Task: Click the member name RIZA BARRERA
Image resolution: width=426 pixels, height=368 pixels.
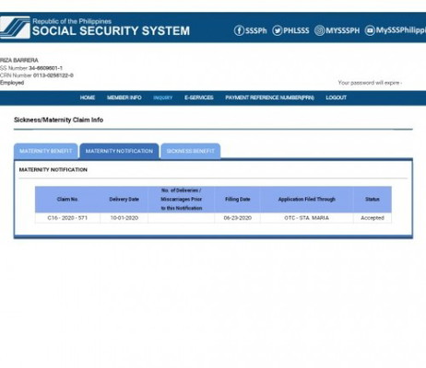Action: point(19,61)
